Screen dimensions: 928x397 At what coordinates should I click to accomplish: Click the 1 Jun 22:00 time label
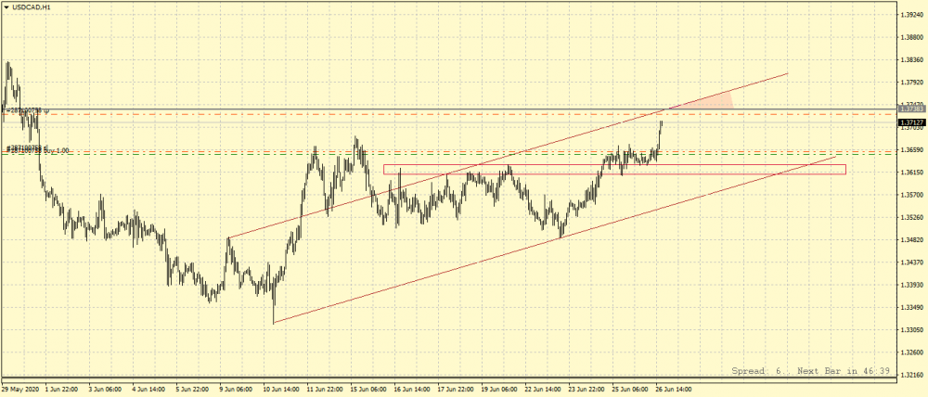click(x=61, y=390)
